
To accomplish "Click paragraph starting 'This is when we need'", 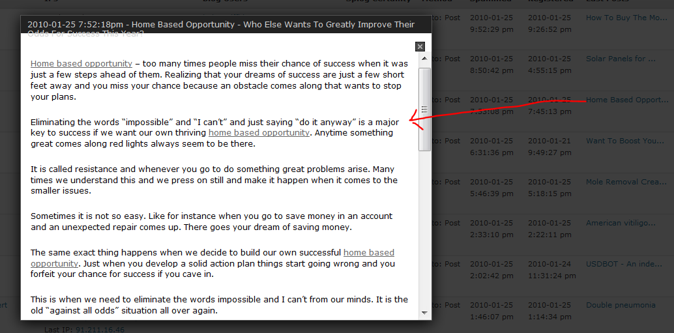I will (219, 304).
